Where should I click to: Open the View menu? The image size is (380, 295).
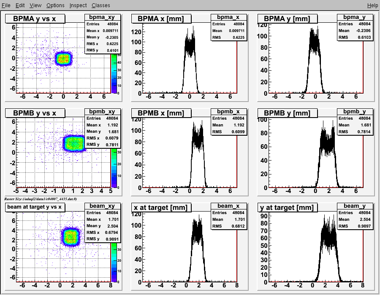click(35, 5)
